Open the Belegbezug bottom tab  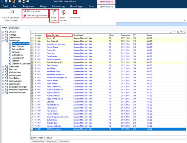51,141
